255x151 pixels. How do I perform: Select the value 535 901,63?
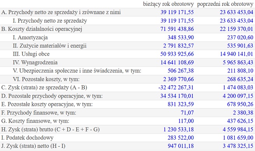240,46
